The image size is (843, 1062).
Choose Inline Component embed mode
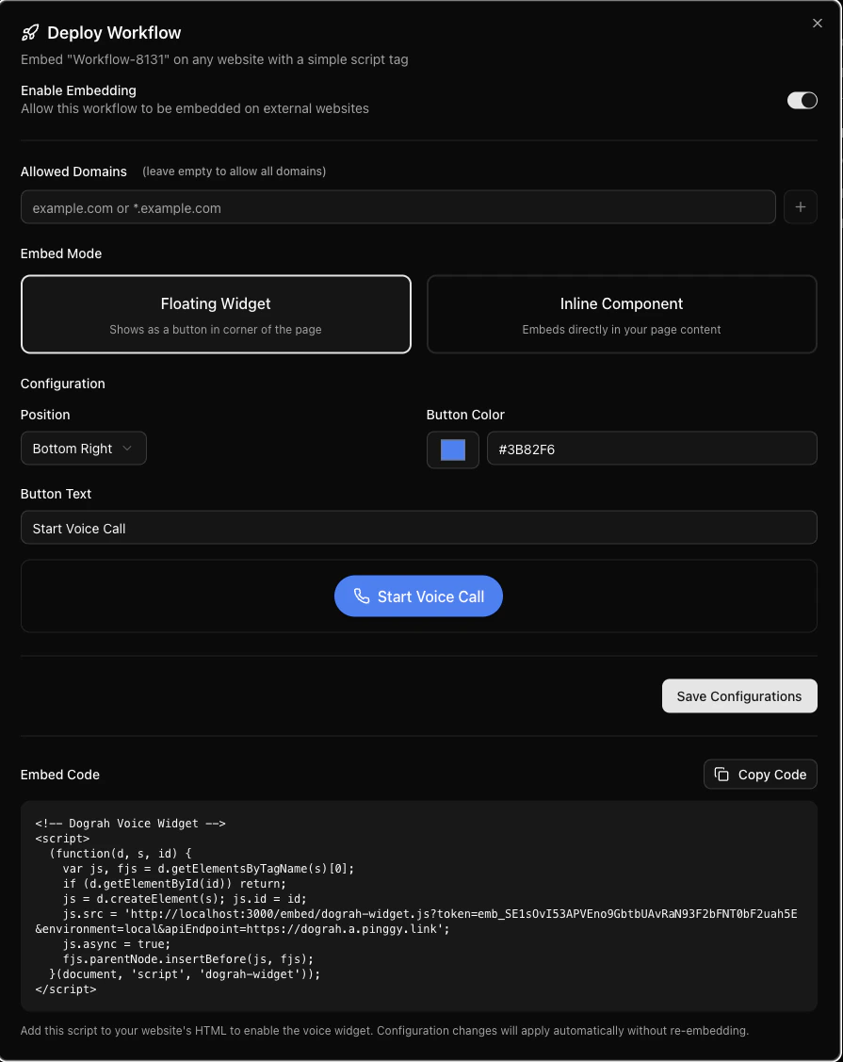(x=622, y=314)
